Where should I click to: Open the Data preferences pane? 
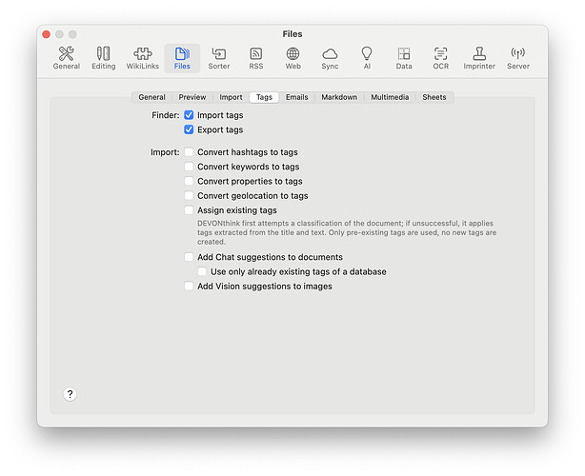click(404, 58)
